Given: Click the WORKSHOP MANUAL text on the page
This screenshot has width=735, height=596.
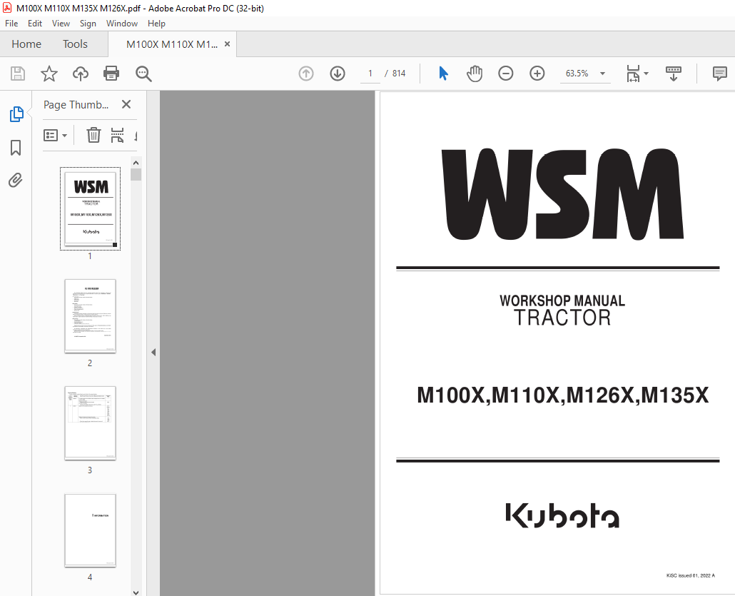Looking at the screenshot, I should coord(562,300).
